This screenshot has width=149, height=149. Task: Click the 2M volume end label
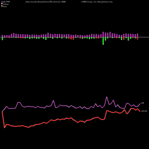pyautogui.click(x=142, y=103)
